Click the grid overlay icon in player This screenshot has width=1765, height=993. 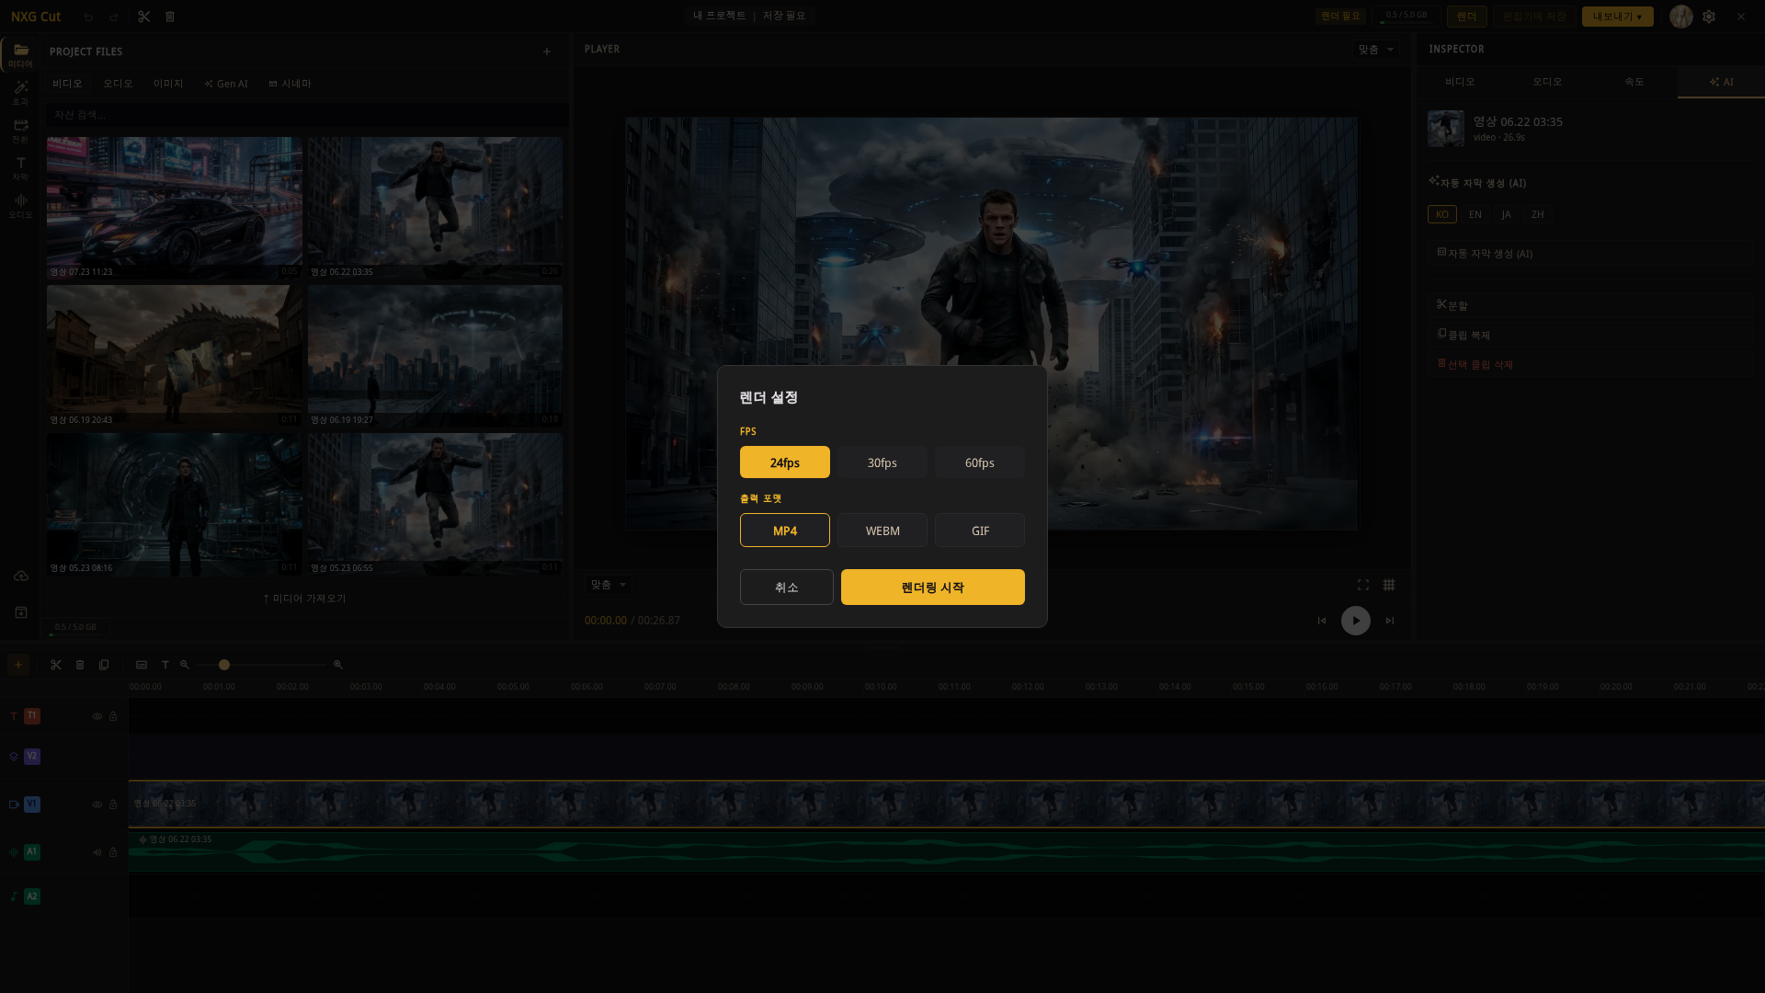point(1389,585)
